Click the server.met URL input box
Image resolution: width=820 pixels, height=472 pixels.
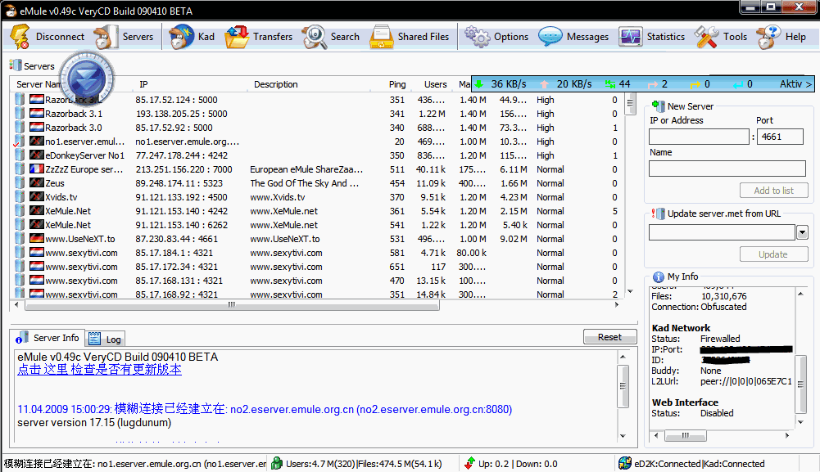point(723,232)
